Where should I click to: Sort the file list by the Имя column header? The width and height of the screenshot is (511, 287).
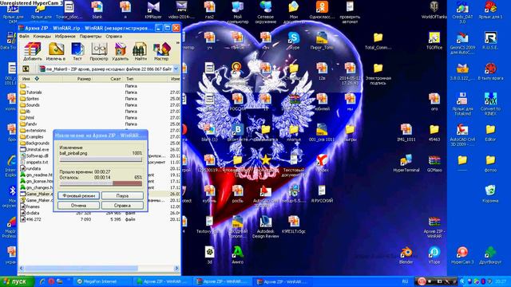pos(41,79)
